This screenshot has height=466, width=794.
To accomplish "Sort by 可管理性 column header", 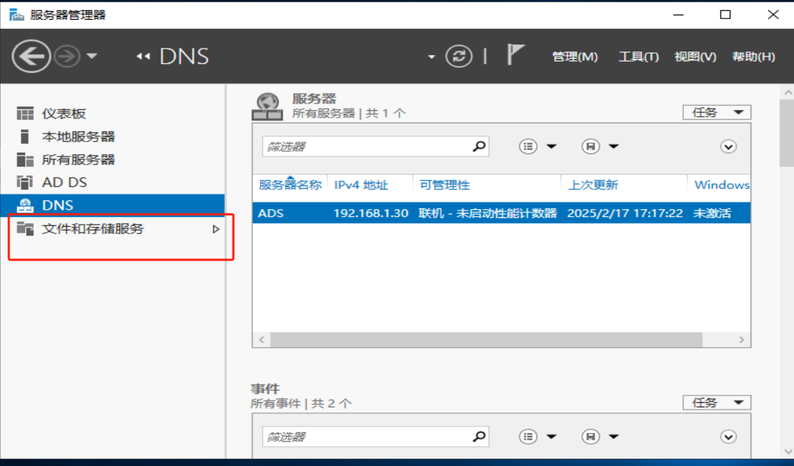I will (445, 185).
